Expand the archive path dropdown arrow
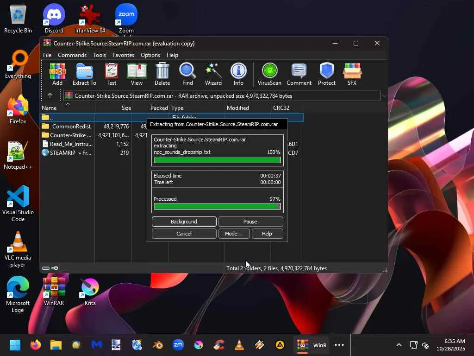The image size is (474, 356). pos(384,96)
